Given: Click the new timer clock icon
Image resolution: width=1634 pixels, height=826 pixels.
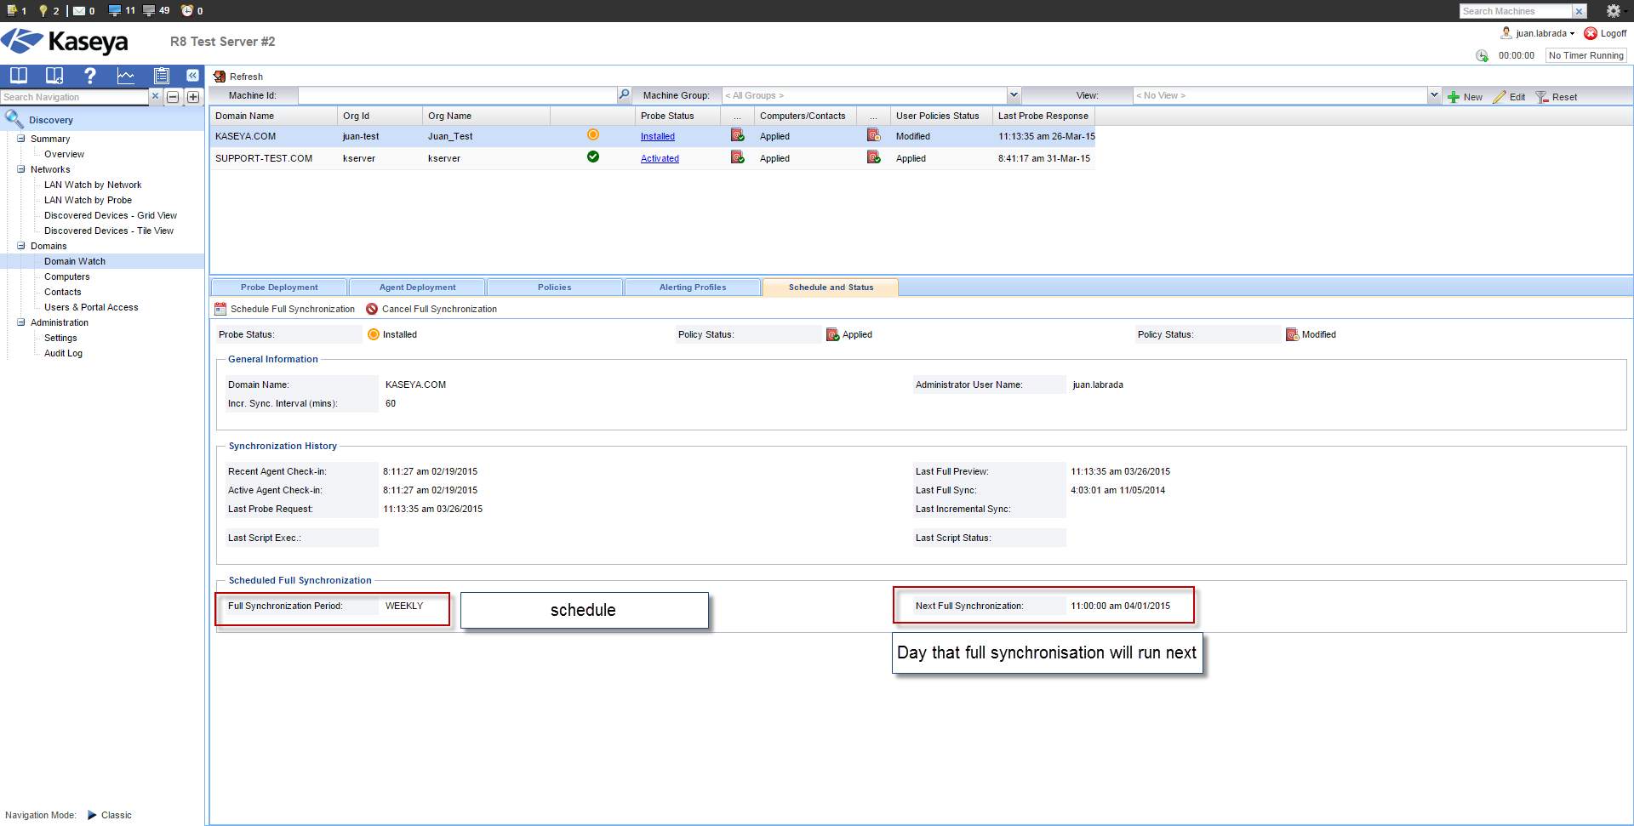Looking at the screenshot, I should pos(1482,55).
